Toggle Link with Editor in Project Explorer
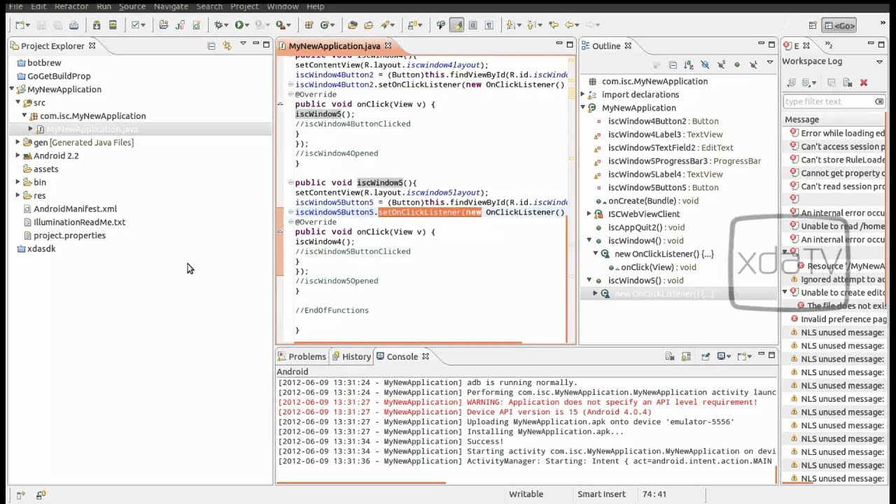The width and height of the screenshot is (896, 504). pos(227,45)
